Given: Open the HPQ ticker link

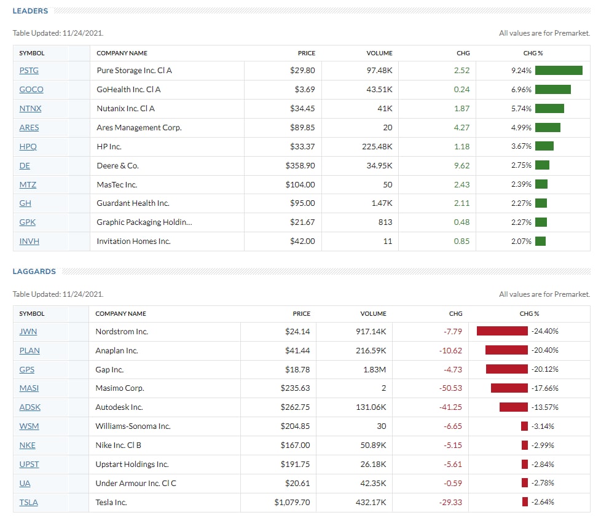Looking at the screenshot, I should pyautogui.click(x=28, y=147).
